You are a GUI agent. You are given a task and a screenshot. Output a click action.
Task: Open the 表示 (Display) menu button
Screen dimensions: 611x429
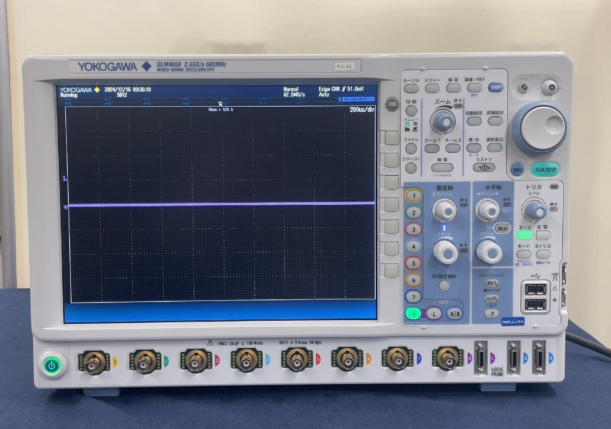[474, 148]
